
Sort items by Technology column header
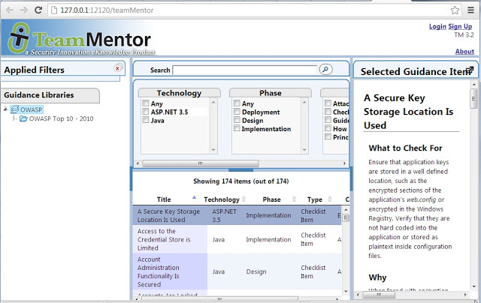pos(222,199)
